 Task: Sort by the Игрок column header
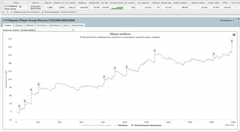tap(16, 3)
